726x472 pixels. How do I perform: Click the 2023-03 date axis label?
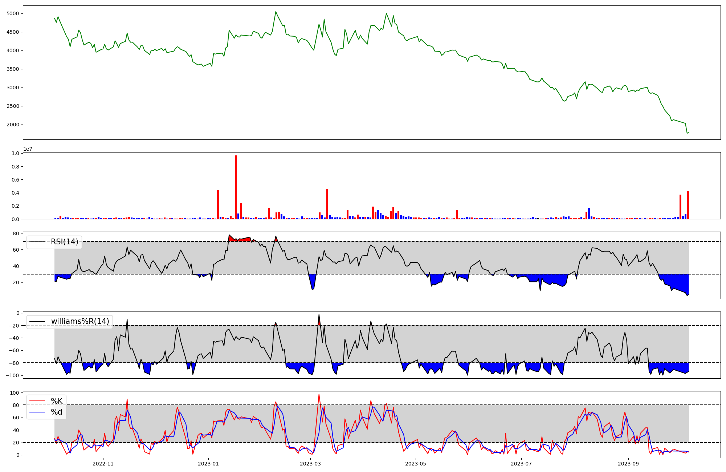[x=310, y=464]
